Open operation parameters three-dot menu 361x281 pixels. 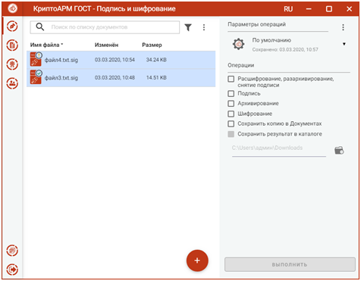point(343,27)
